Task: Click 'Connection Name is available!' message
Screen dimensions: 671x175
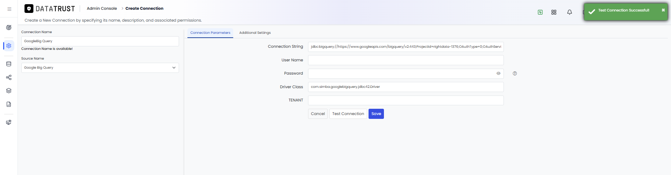Action: (x=47, y=49)
